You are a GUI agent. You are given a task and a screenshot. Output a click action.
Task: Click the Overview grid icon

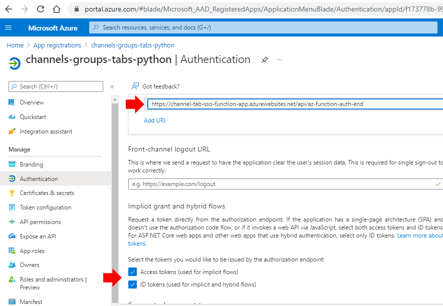tap(12, 102)
